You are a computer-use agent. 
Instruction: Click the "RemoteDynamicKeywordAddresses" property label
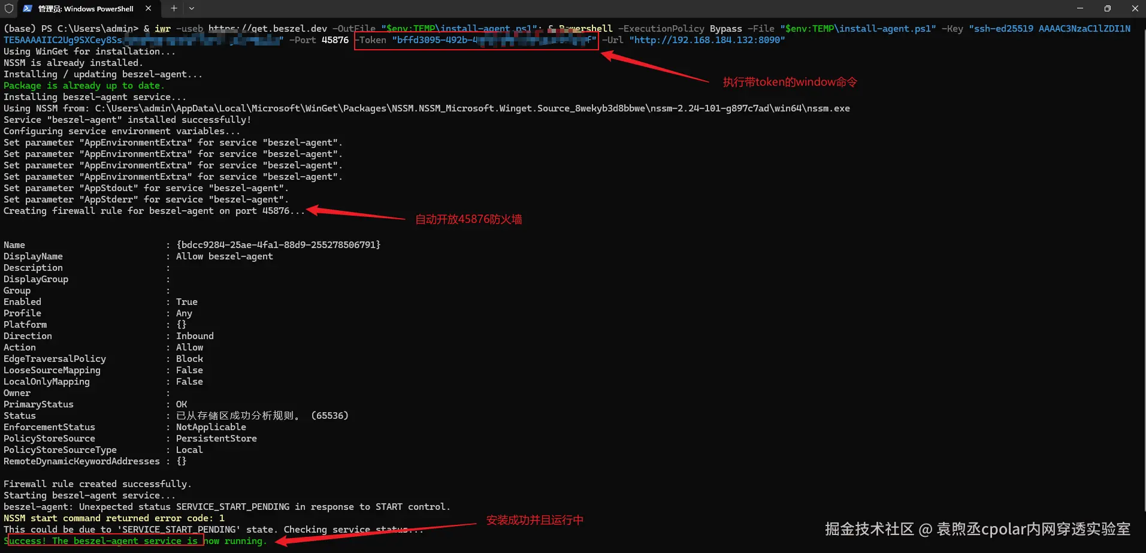[81, 461]
